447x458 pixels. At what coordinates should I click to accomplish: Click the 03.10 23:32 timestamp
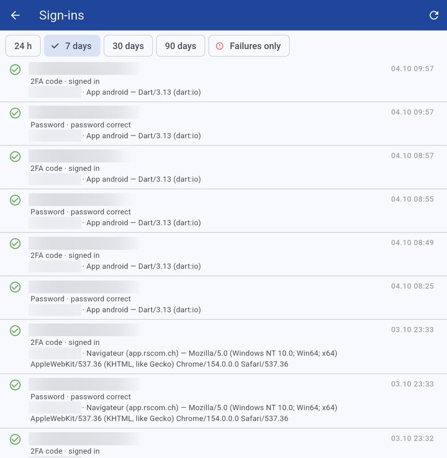click(x=412, y=438)
